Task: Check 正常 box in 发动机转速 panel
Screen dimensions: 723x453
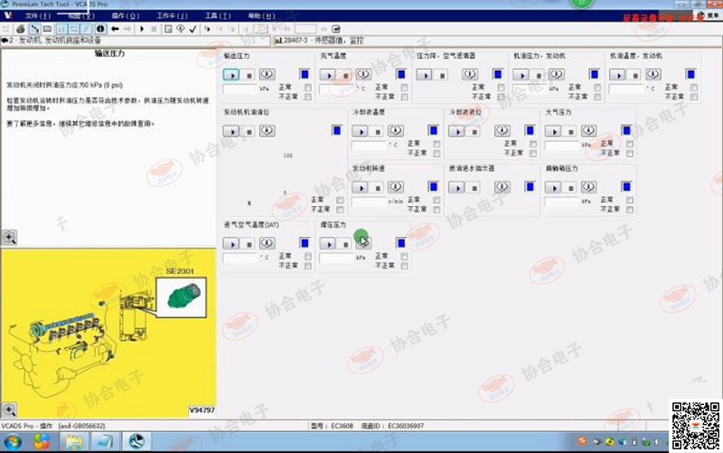Action: point(437,200)
